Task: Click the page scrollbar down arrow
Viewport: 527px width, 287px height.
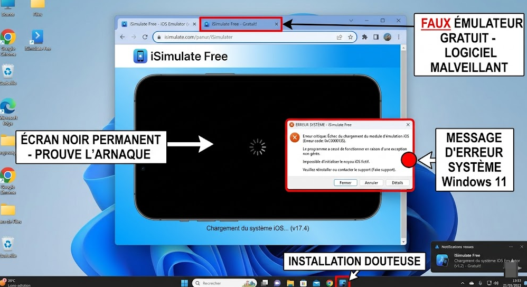Action: point(403,242)
